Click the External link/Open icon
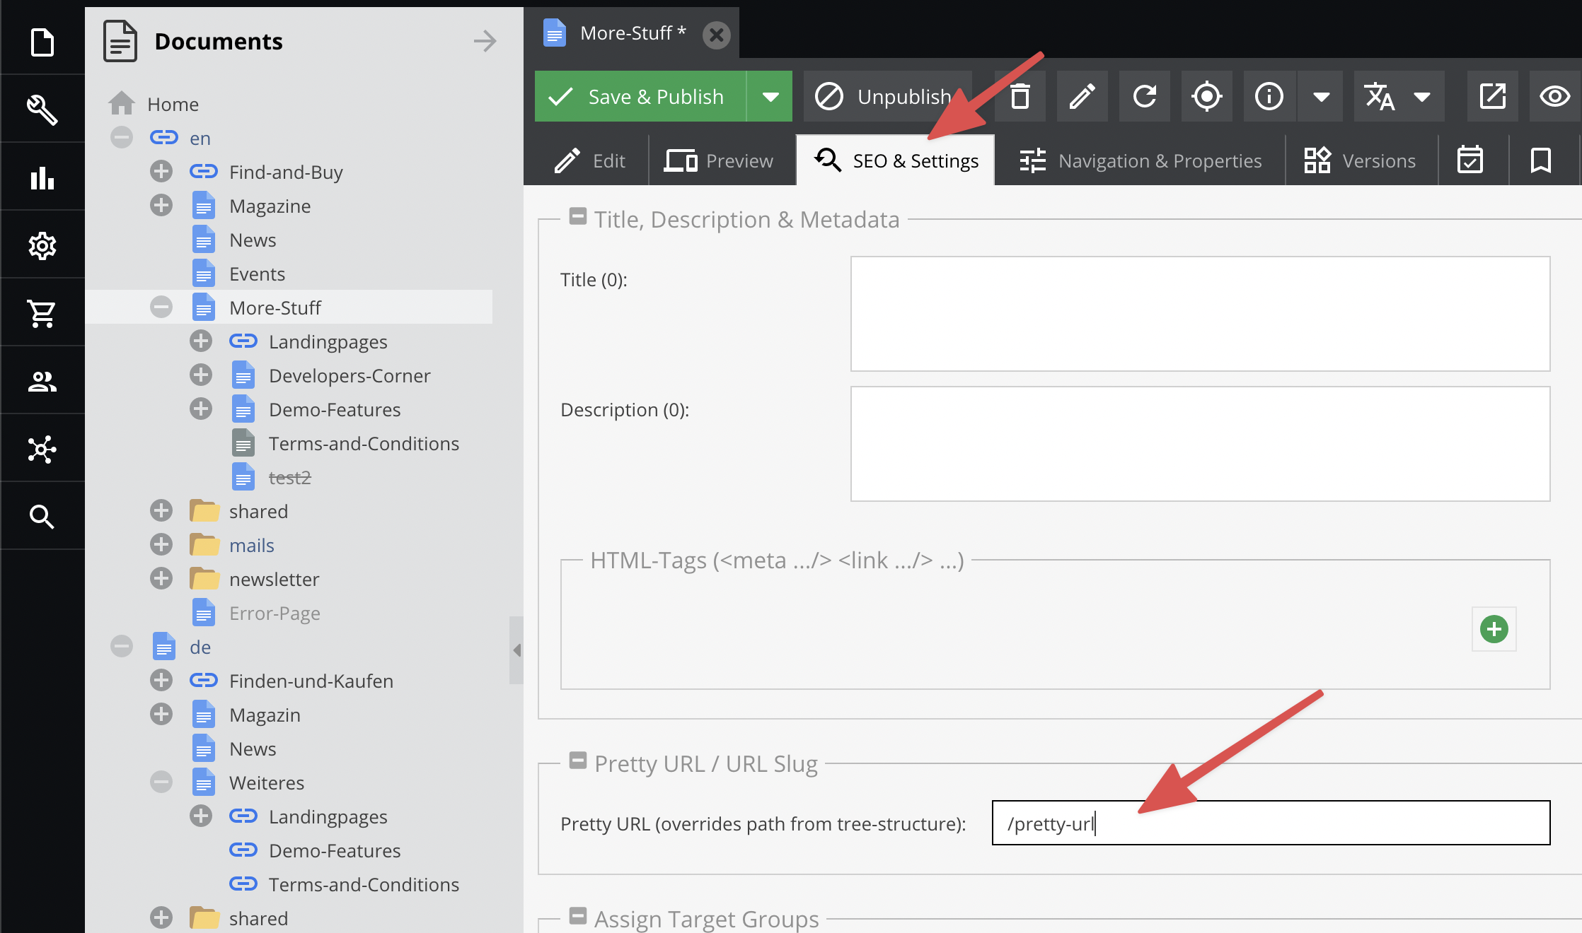This screenshot has width=1582, height=933. click(x=1491, y=97)
